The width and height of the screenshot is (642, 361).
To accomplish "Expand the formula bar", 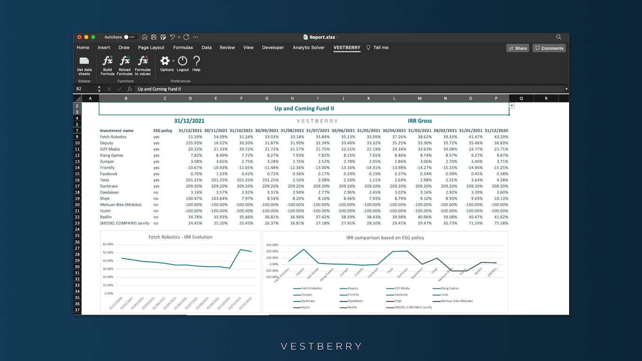I will [x=566, y=89].
